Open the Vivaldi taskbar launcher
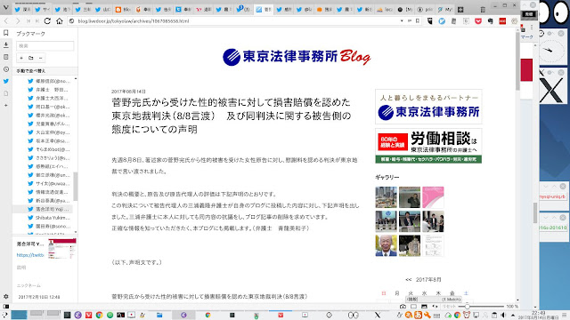This screenshot has width=570, height=320. pos(88,315)
